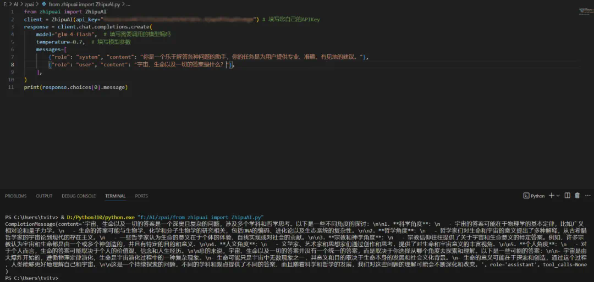Viewport: 594px width, 282px height.
Task: Select the F: drive breadcrumb
Action: [5, 3]
